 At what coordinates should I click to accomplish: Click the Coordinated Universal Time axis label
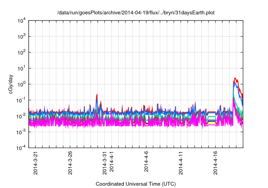[x=135, y=184]
